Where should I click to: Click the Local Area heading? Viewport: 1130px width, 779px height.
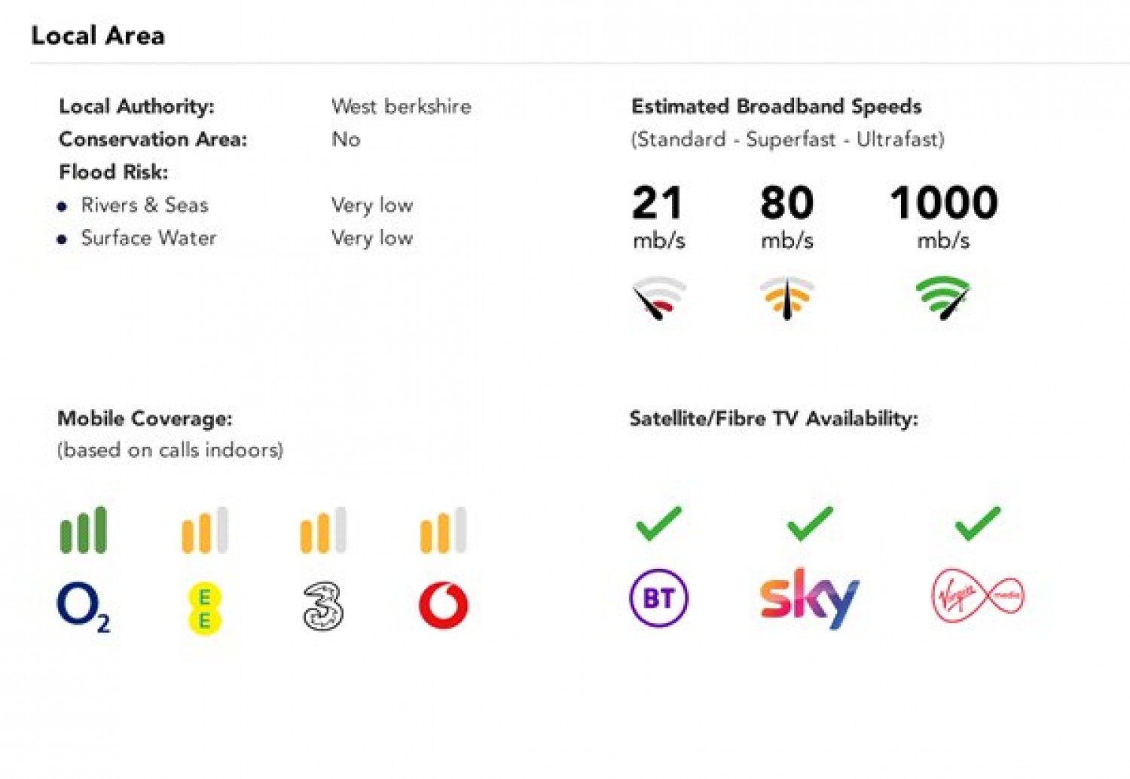[98, 35]
